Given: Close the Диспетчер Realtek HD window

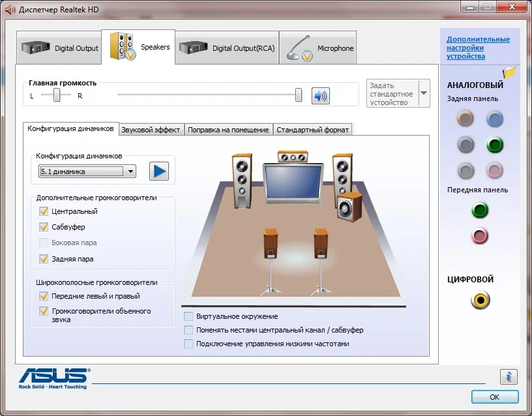Looking at the screenshot, I should point(512,7).
